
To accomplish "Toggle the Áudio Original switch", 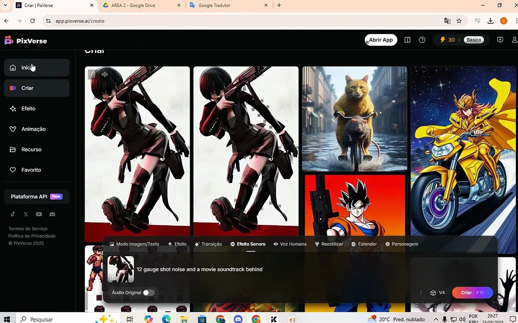I will click(x=148, y=292).
